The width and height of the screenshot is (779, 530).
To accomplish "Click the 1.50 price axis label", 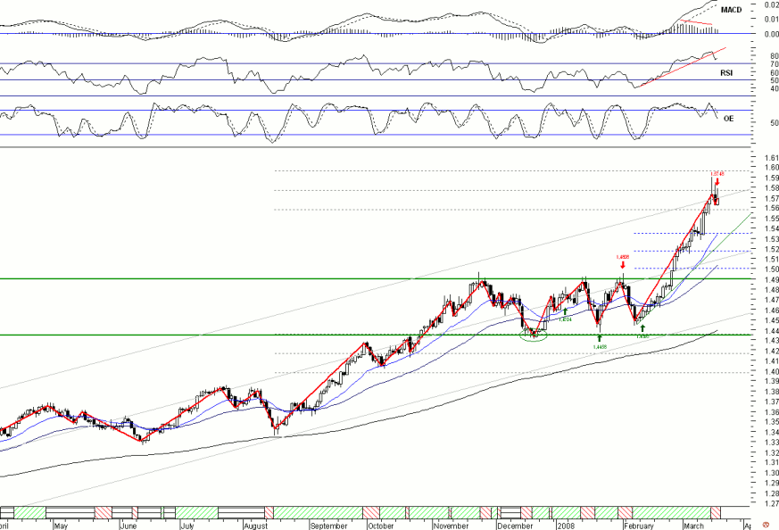I will (772, 269).
